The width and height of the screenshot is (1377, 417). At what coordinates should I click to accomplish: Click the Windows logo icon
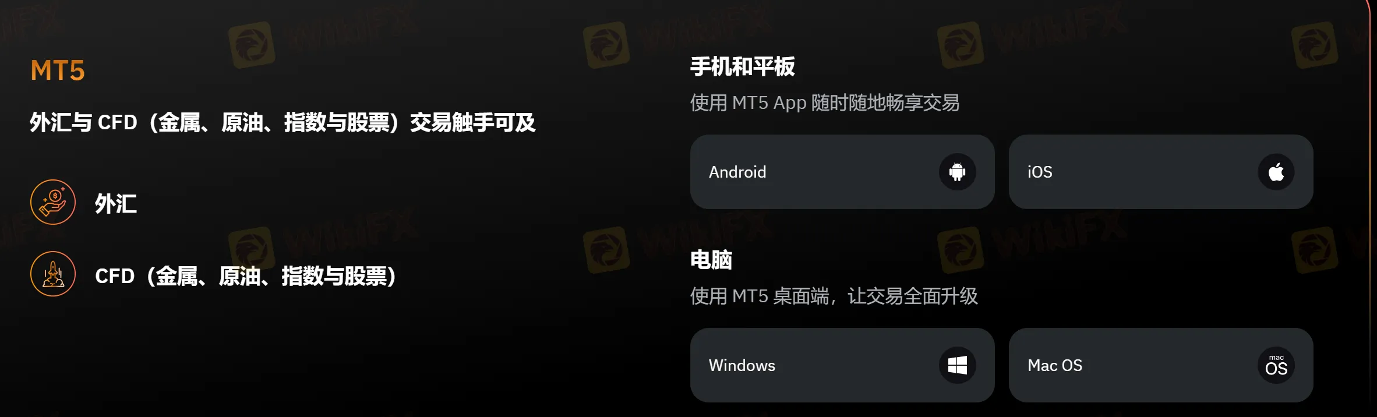tap(957, 365)
